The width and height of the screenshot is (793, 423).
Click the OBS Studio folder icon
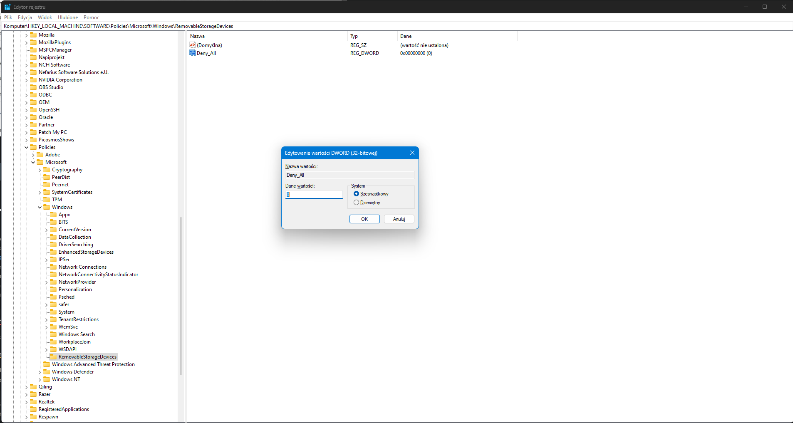(x=33, y=87)
